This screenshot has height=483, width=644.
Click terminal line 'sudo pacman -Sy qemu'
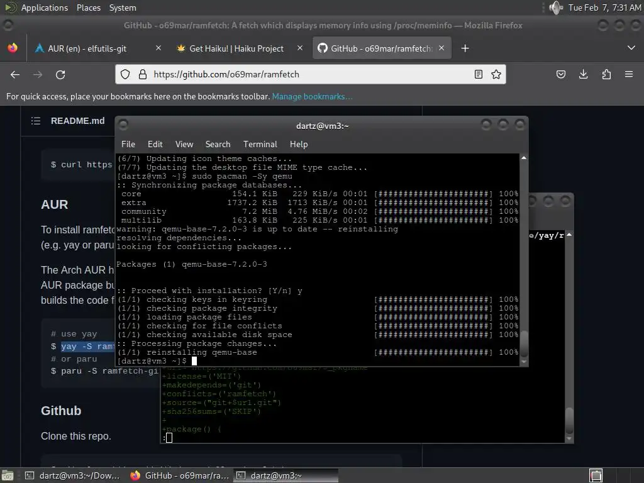(x=242, y=176)
